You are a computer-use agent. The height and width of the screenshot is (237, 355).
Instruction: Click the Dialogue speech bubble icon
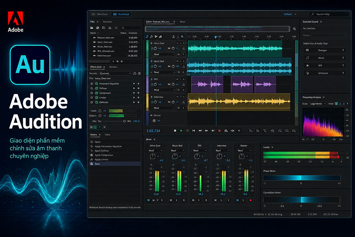(307, 50)
